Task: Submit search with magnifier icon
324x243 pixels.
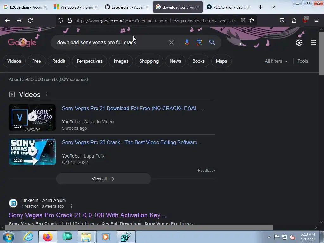Action: pos(212,43)
